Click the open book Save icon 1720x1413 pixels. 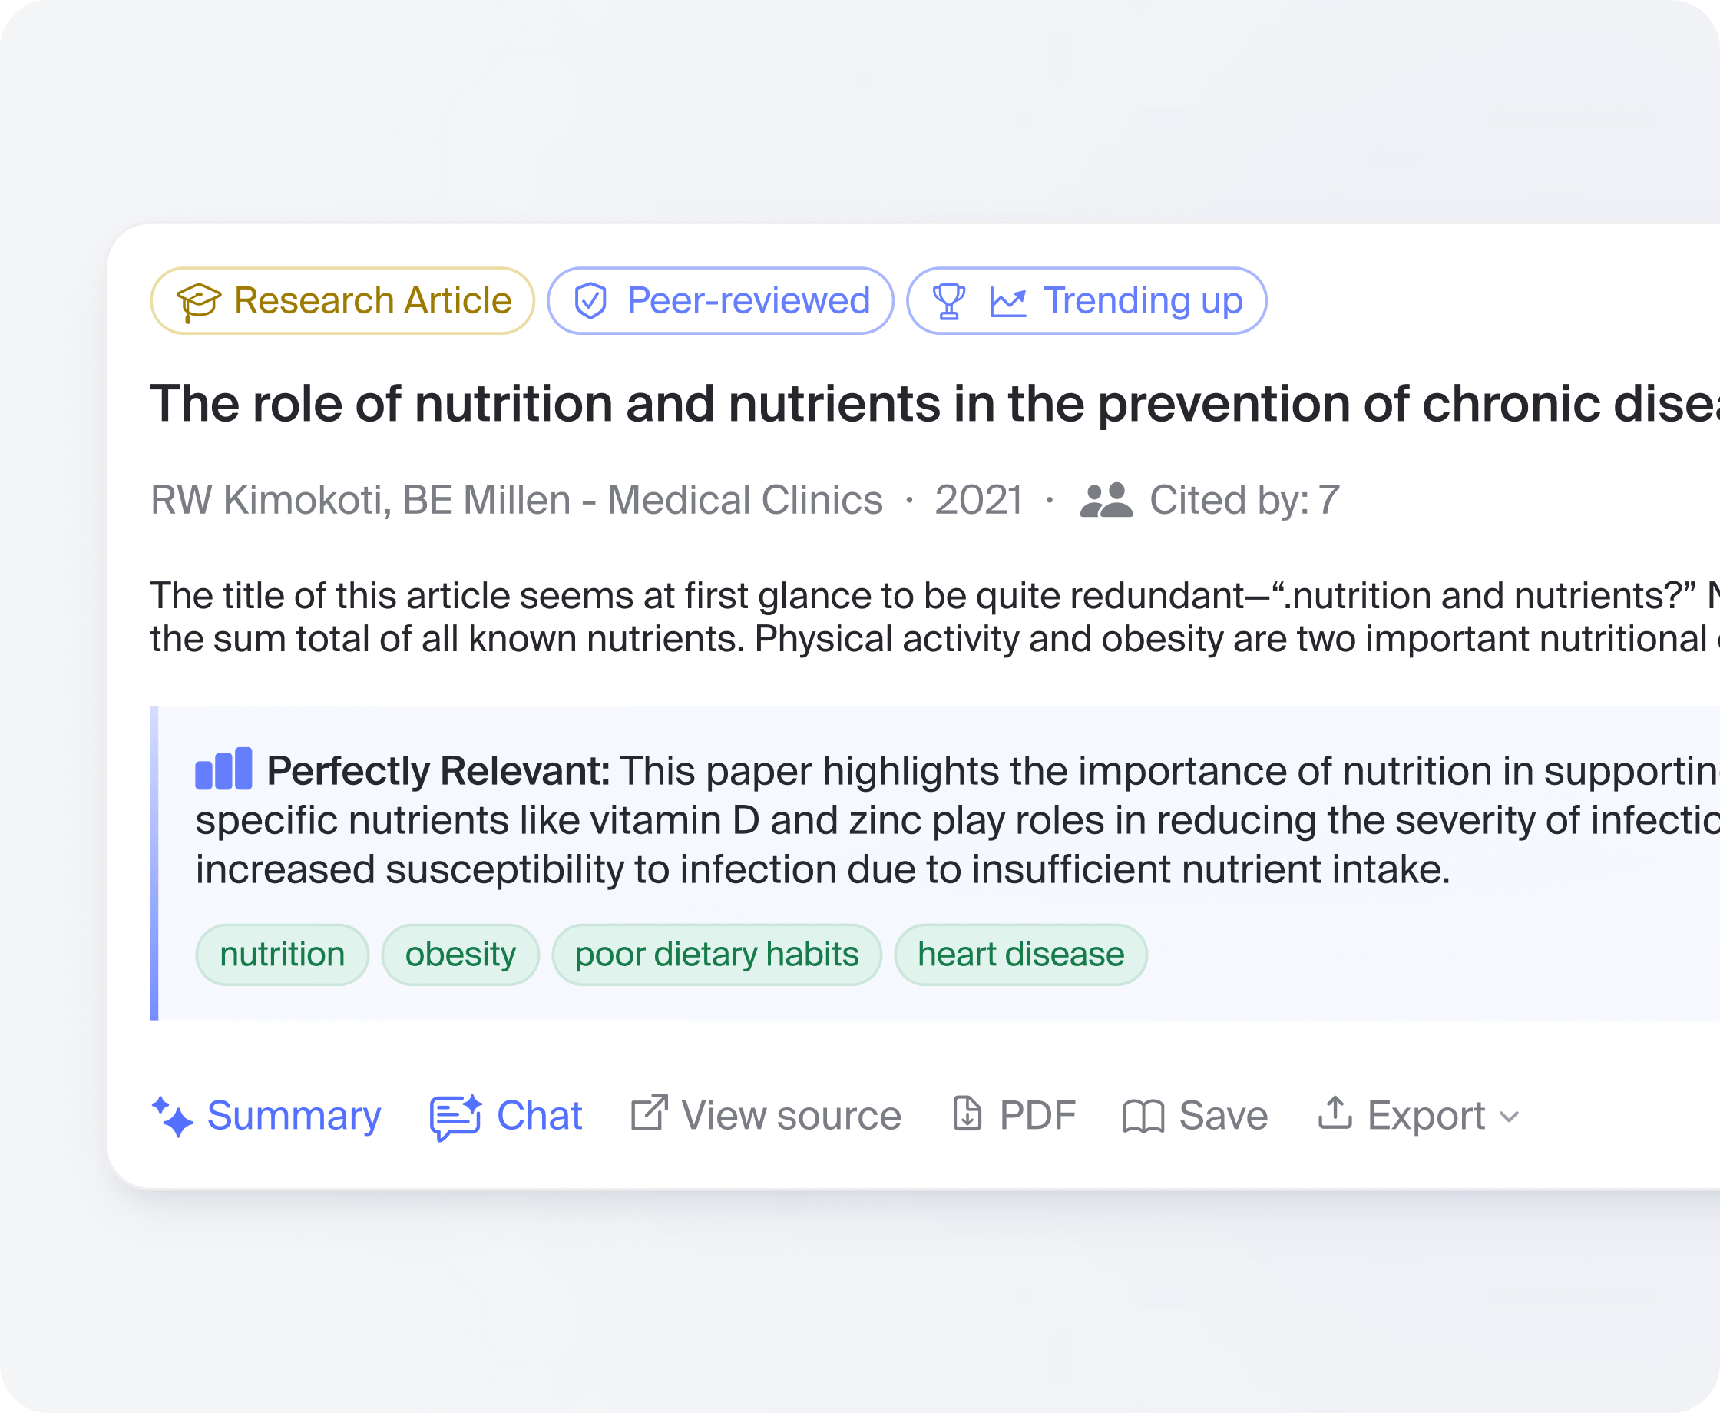(1143, 1116)
